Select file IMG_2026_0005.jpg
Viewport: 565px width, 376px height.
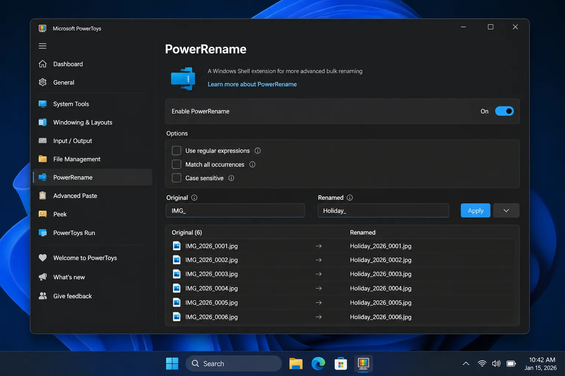click(212, 303)
